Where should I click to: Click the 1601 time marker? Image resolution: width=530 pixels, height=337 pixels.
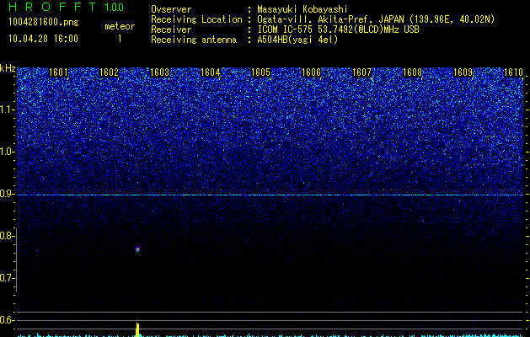[x=58, y=72]
